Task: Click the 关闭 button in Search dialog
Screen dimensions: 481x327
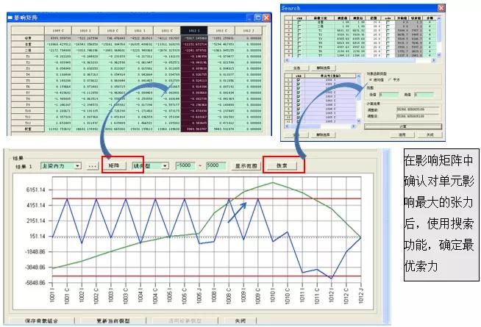Action: [430, 134]
